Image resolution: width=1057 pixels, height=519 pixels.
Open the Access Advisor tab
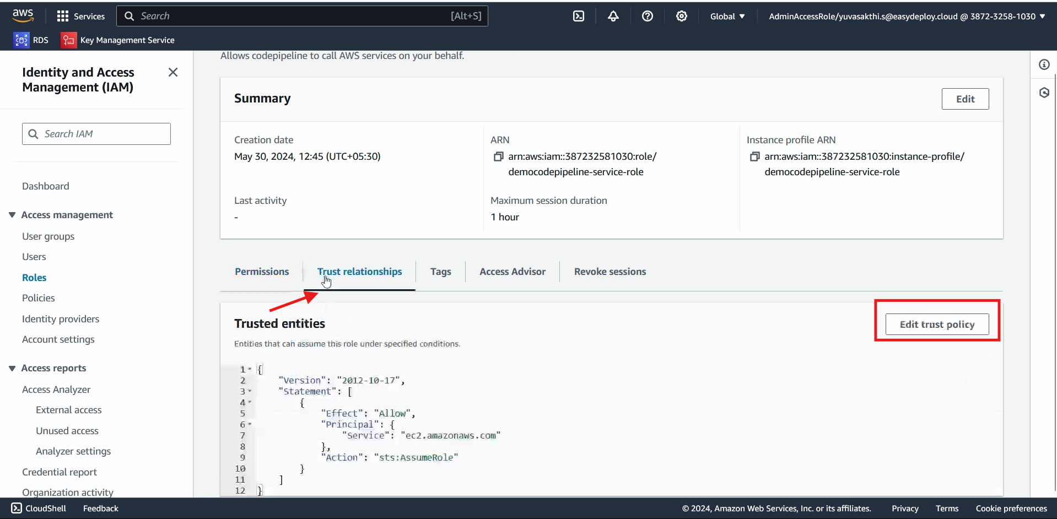pos(513,272)
